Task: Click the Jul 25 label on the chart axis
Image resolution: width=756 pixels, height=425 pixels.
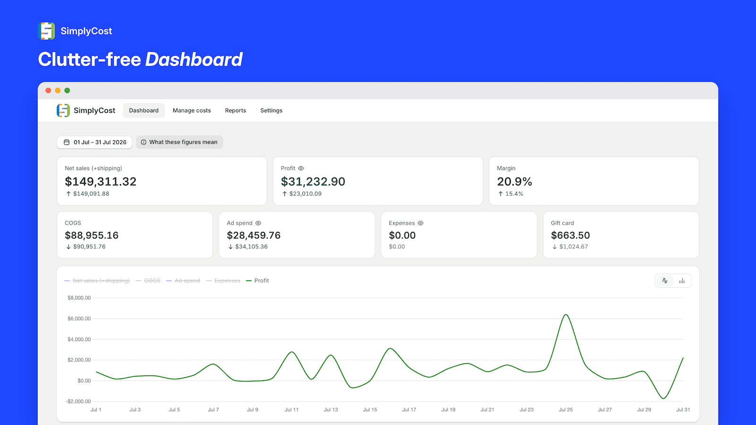Action: (566, 409)
